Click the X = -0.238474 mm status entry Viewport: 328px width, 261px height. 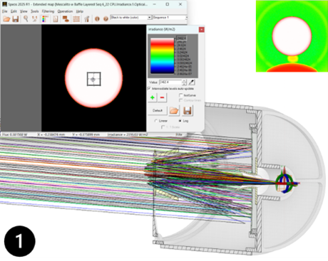tap(51, 134)
